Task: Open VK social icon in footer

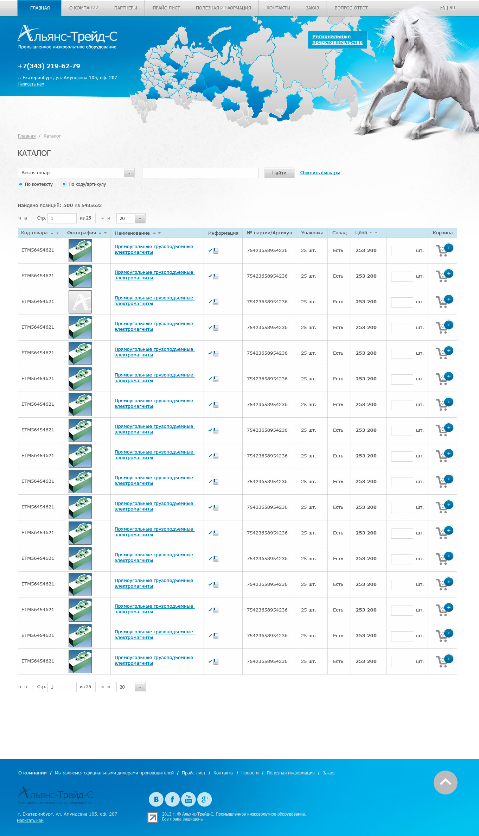Action: coord(156,799)
